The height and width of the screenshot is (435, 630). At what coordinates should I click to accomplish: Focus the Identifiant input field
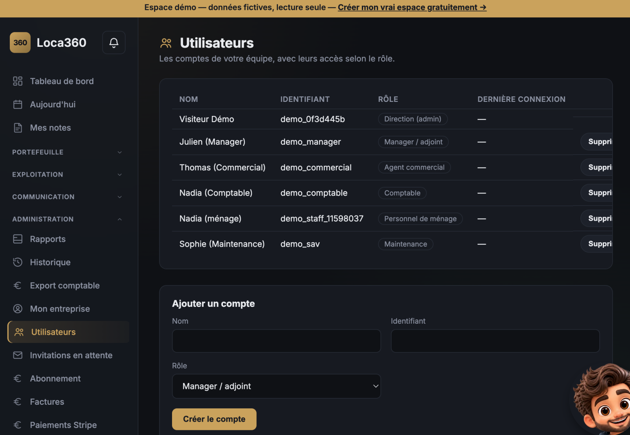click(495, 341)
